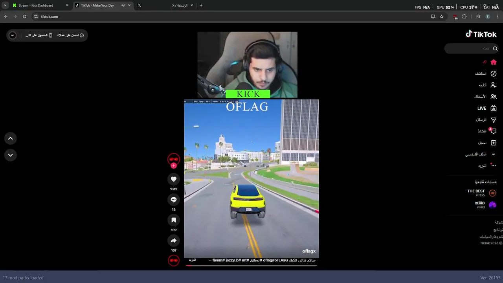Open site information icon in address bar
Image resolution: width=503 pixels, height=283 pixels.
[36, 17]
